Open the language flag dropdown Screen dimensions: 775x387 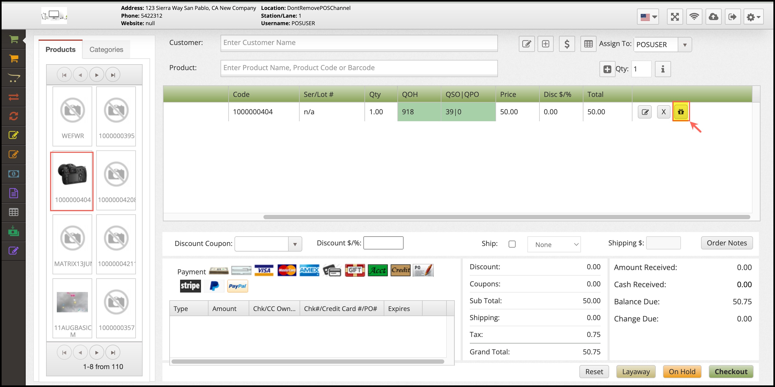[x=648, y=17]
